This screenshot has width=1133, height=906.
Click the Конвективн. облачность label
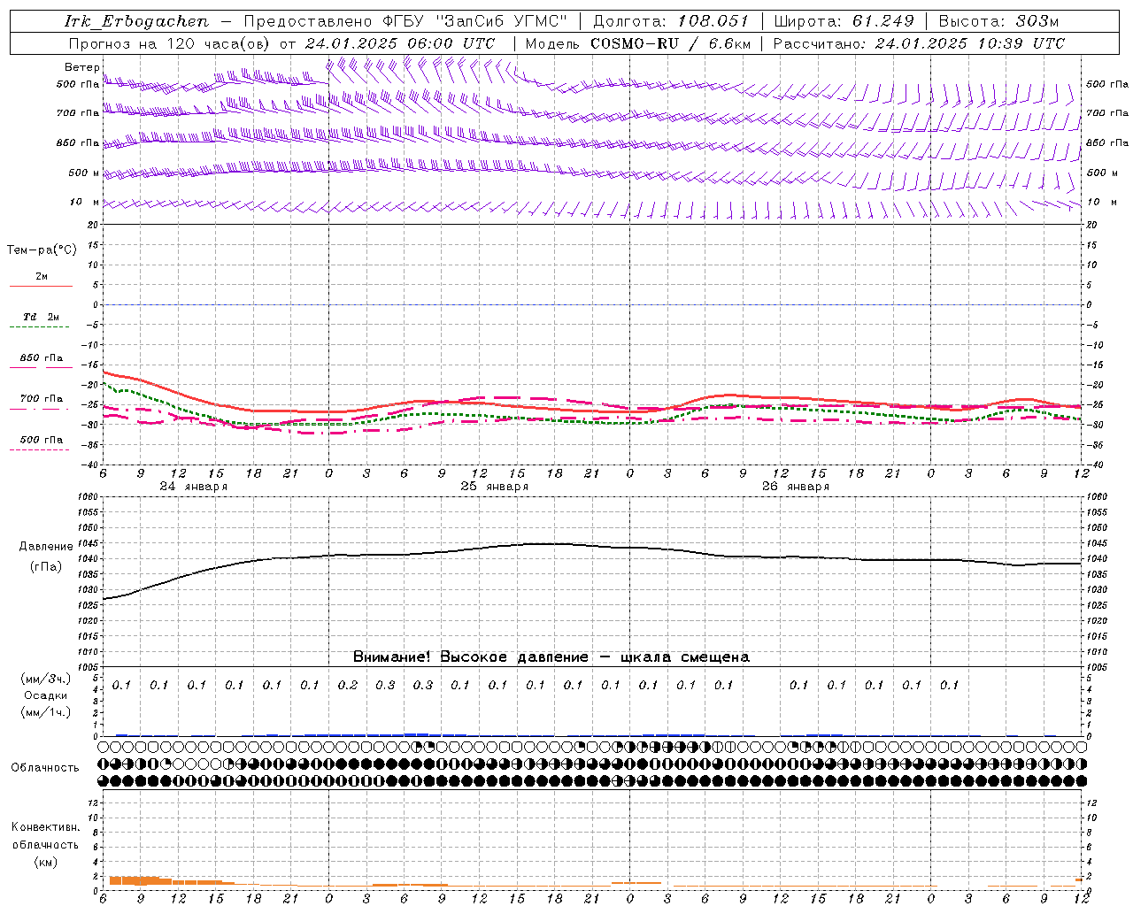coord(45,835)
